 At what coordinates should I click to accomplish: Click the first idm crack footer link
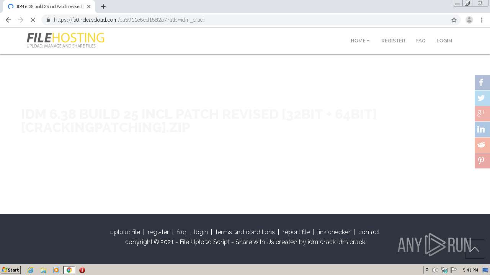click(322, 242)
